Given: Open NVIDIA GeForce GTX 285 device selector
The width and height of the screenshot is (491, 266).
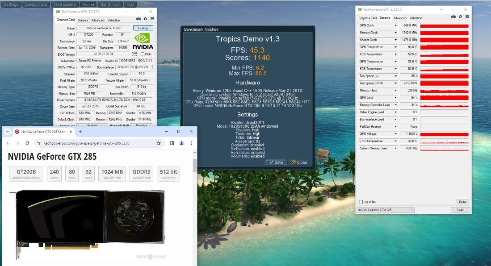Looking at the screenshot, I should tap(386, 210).
